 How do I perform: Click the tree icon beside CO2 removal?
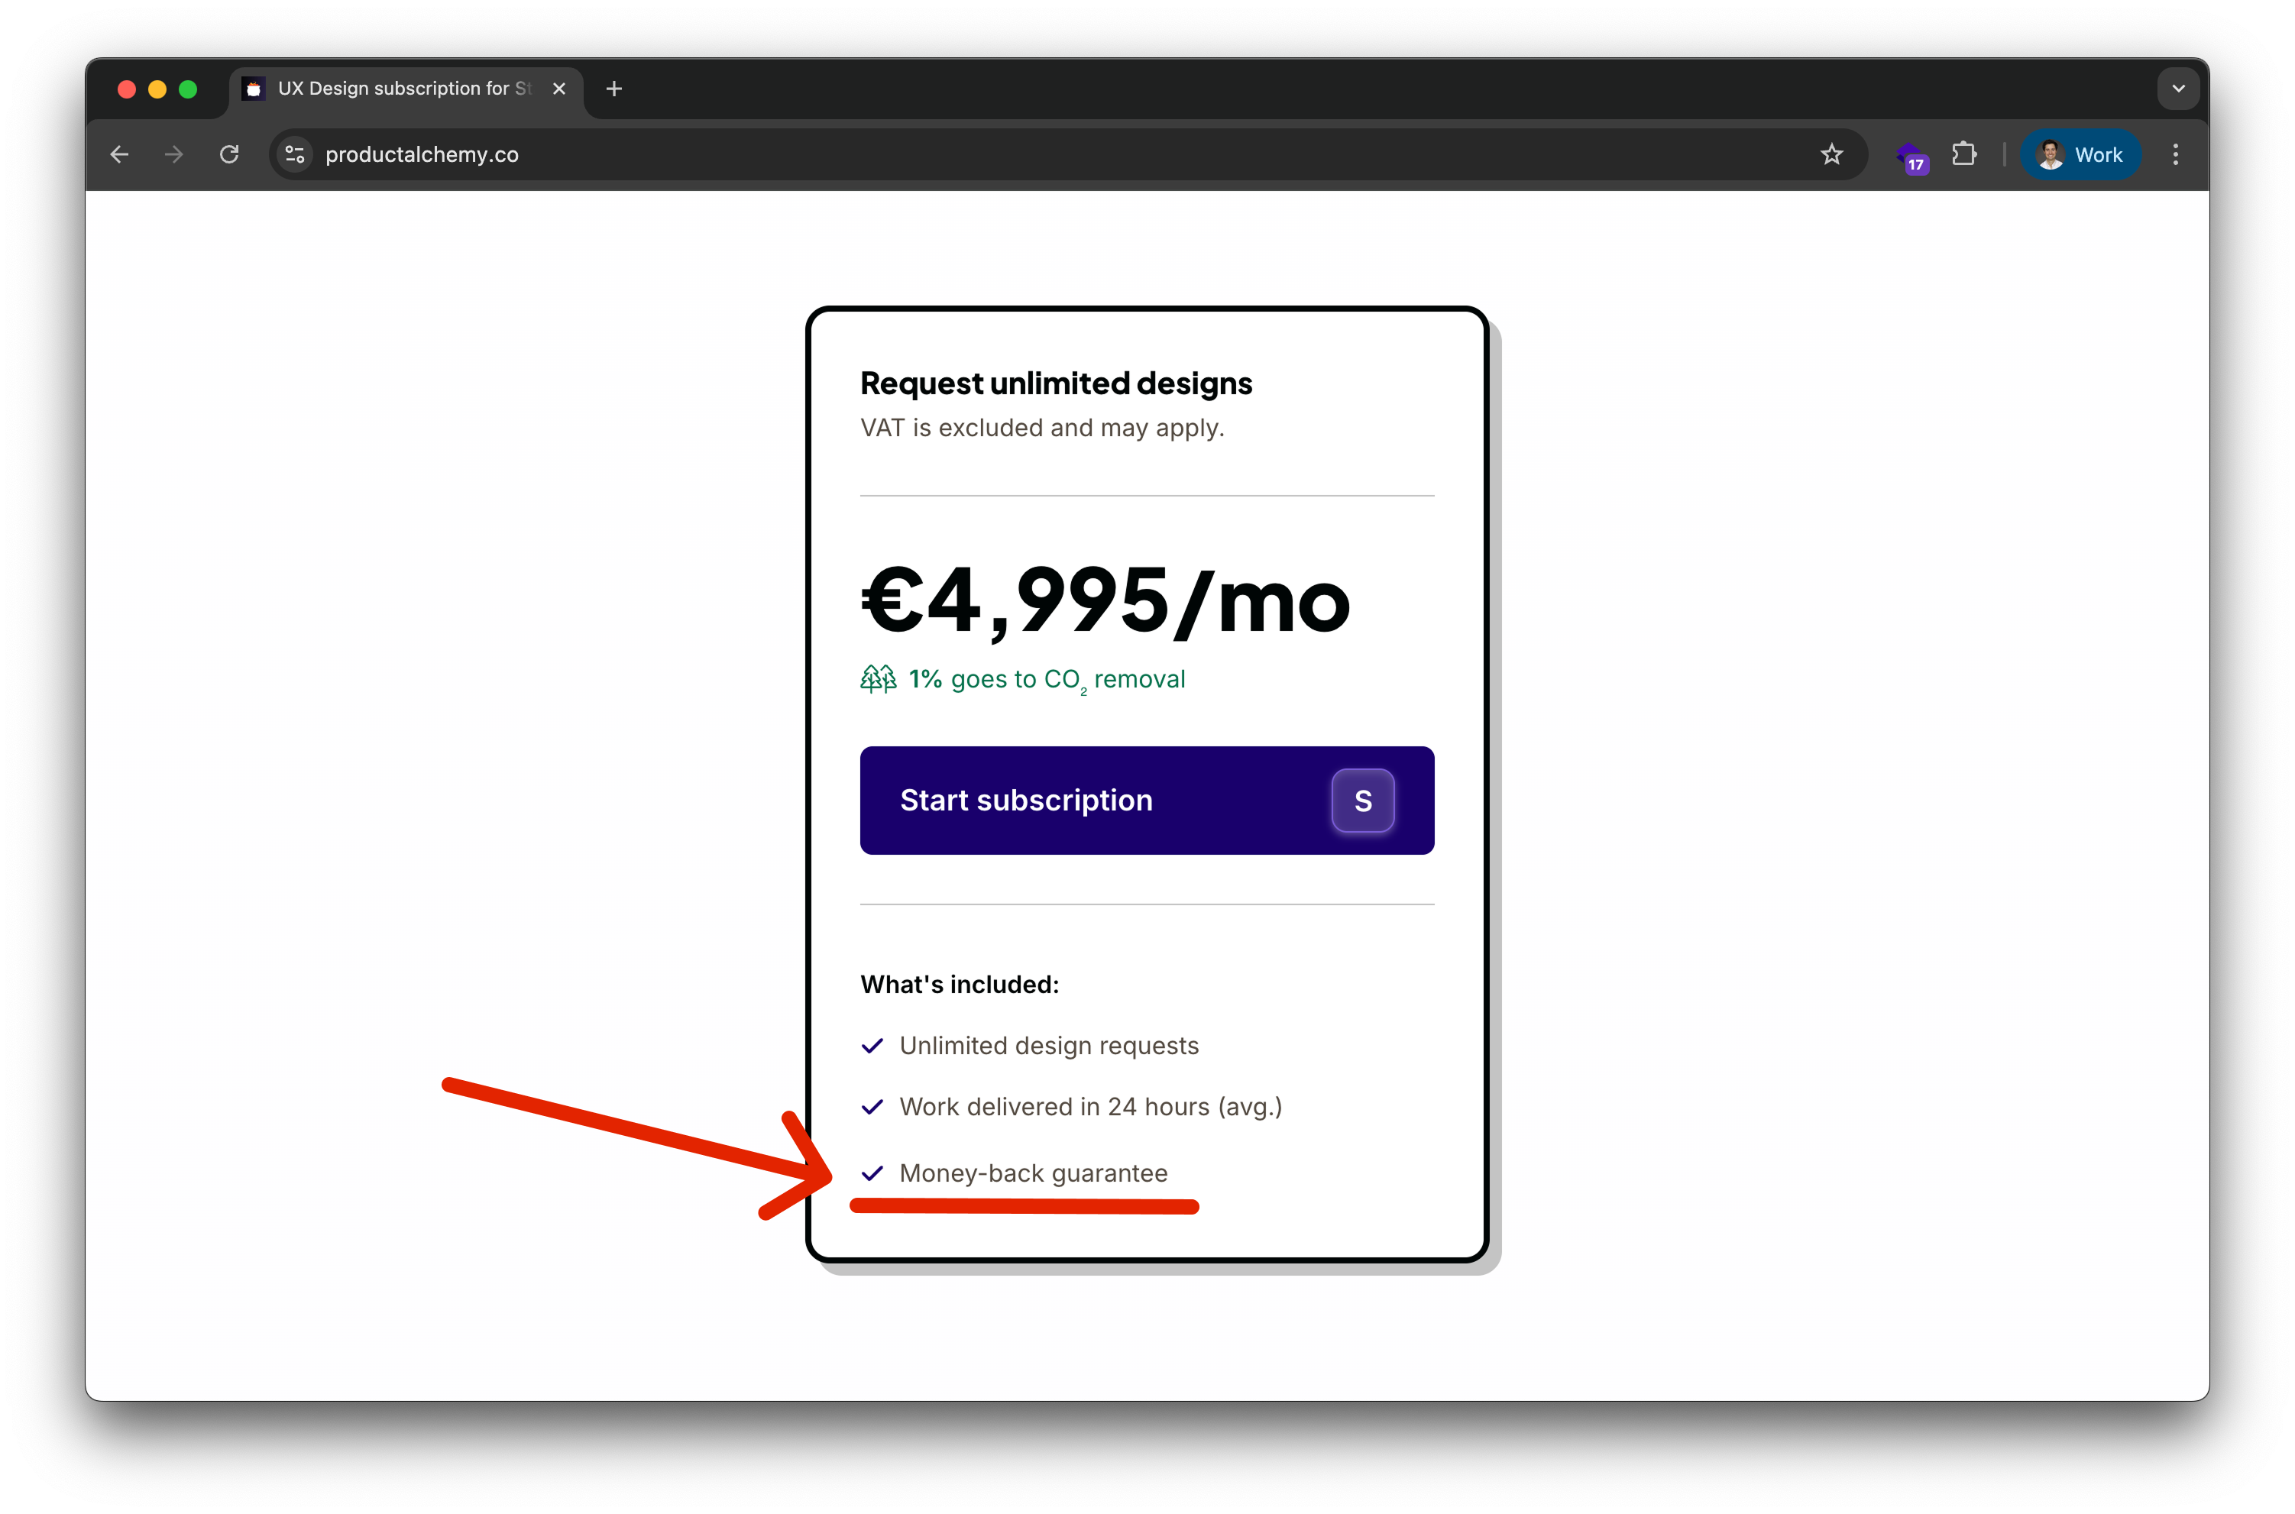point(878,679)
